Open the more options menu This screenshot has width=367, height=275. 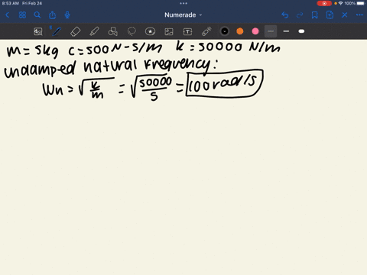coord(359,15)
